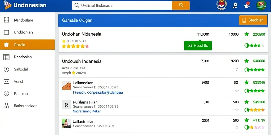Screen dimensions: 271x135
Task: Click the green RersFile button
Action: pyautogui.click(x=198, y=45)
